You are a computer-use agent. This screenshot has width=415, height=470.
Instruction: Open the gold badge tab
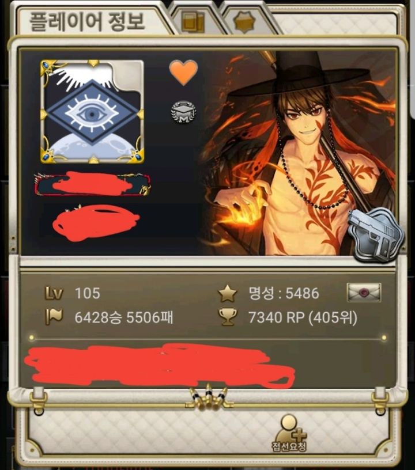click(244, 22)
